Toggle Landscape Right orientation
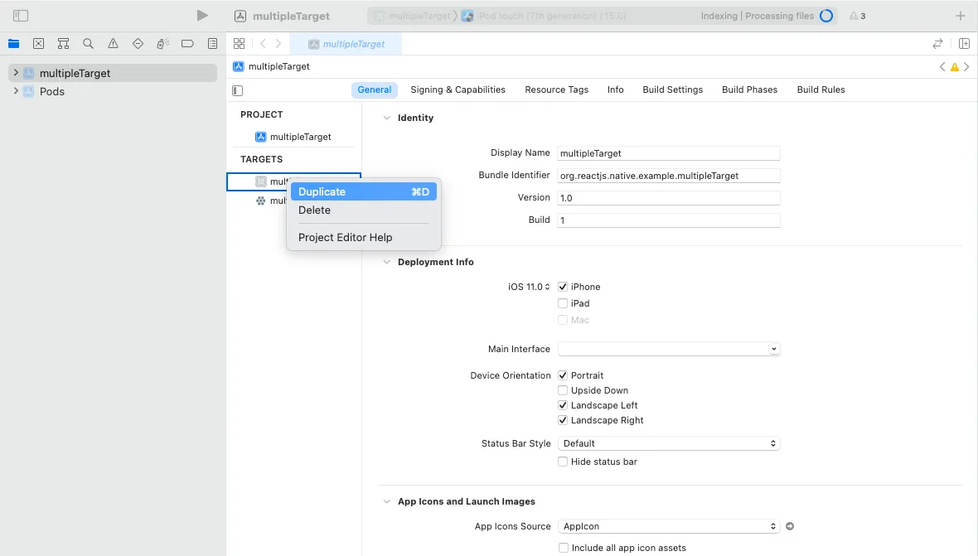 click(563, 420)
